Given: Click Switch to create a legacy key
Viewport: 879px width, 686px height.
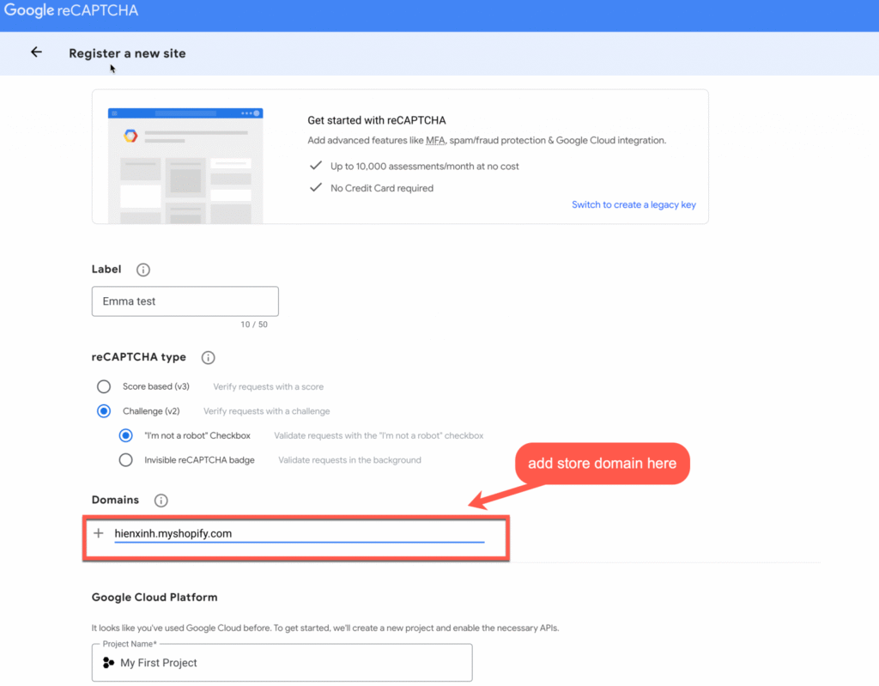Looking at the screenshot, I should pos(633,204).
